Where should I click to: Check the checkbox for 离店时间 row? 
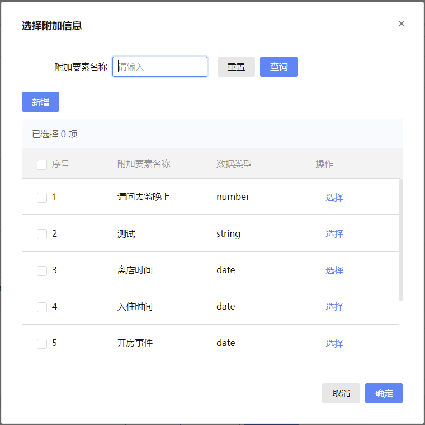(42, 270)
